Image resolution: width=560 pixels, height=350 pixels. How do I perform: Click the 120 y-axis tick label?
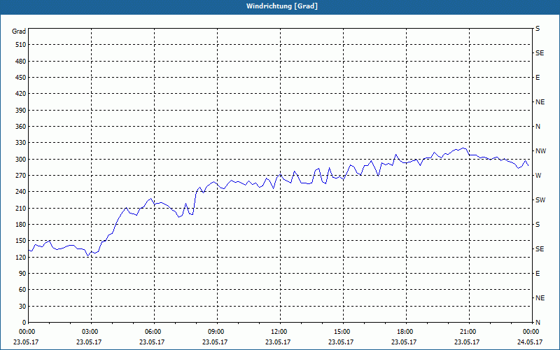21,258
